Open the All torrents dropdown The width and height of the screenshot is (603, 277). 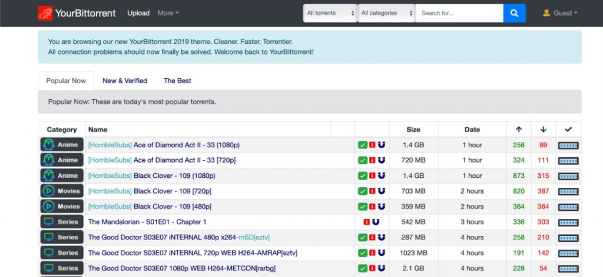click(x=330, y=13)
